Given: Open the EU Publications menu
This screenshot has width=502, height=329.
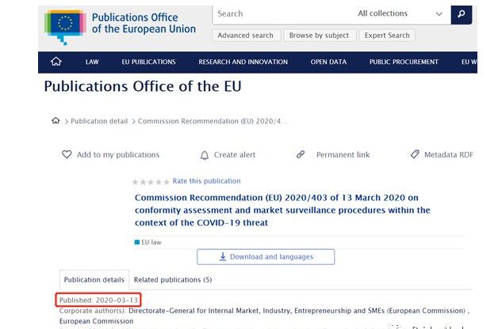Looking at the screenshot, I should [x=148, y=62].
